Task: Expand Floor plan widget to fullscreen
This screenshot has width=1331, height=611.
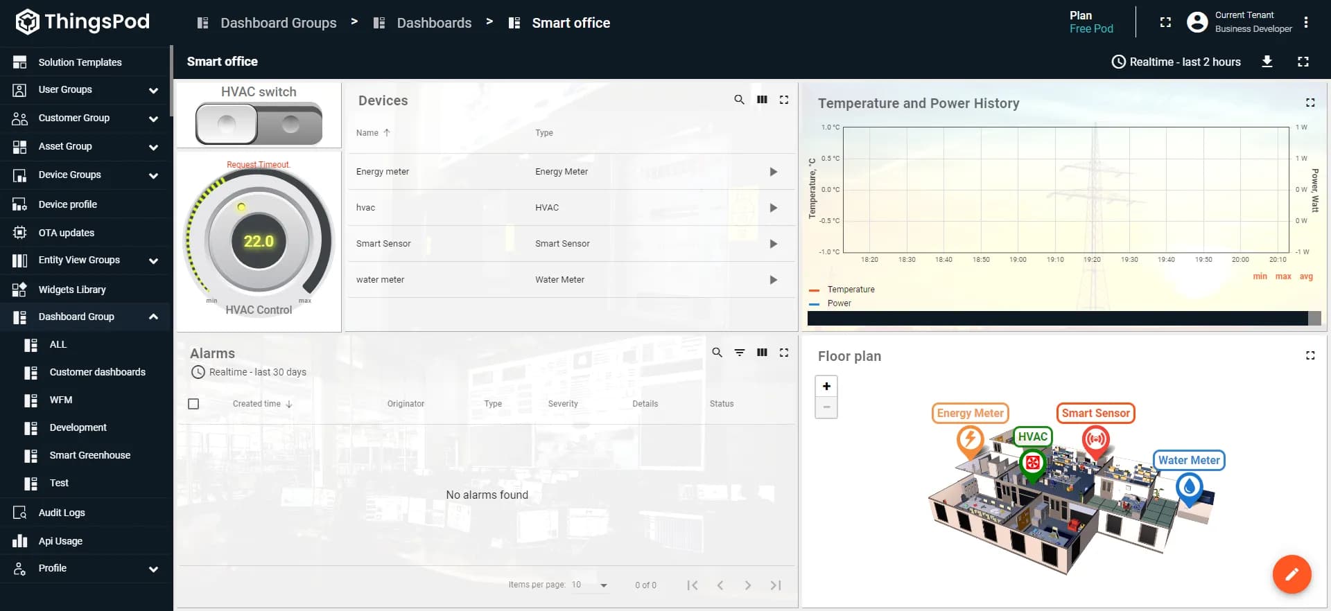Action: point(1310,355)
